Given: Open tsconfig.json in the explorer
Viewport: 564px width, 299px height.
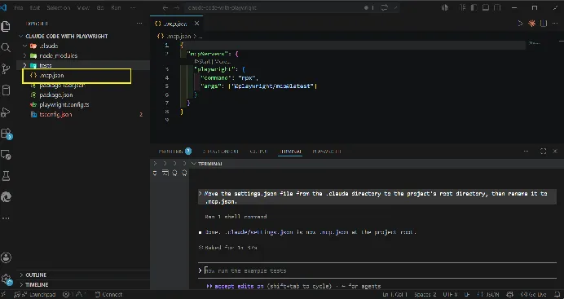Looking at the screenshot, I should tap(55, 115).
